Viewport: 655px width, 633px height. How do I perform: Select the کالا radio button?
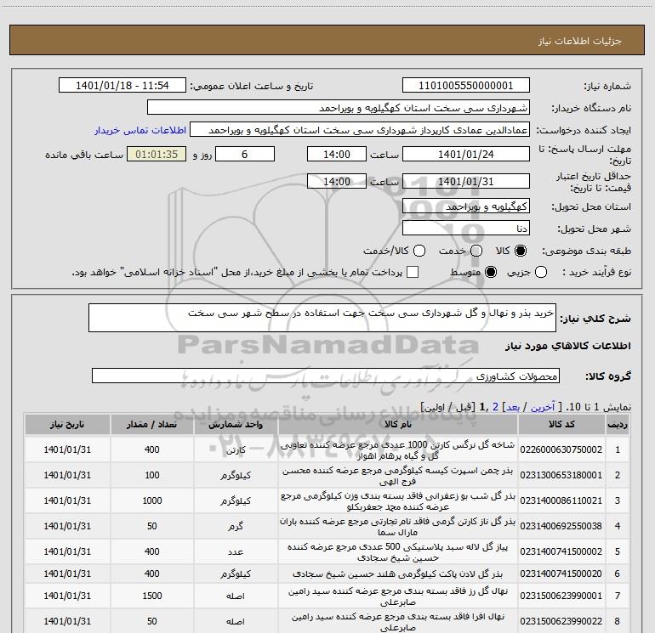521,251
